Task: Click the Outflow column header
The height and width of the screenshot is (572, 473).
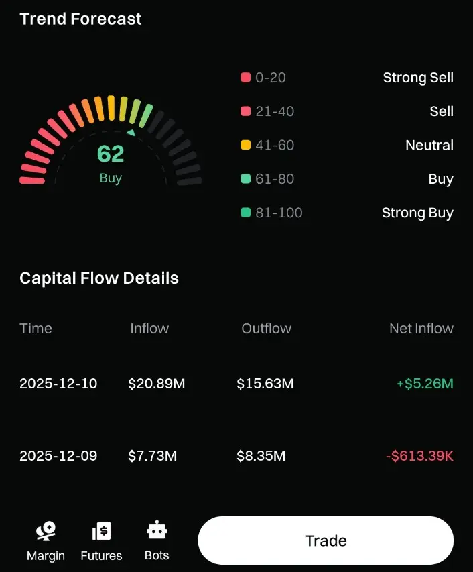Action: (x=266, y=329)
